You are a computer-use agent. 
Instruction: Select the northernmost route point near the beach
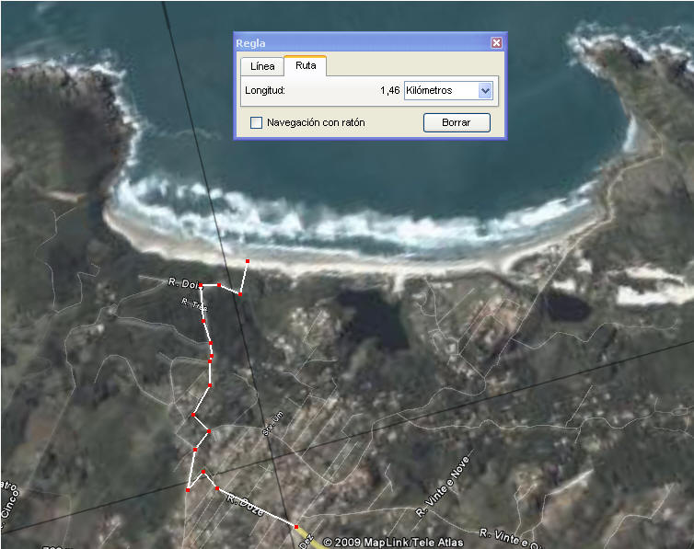(248, 262)
